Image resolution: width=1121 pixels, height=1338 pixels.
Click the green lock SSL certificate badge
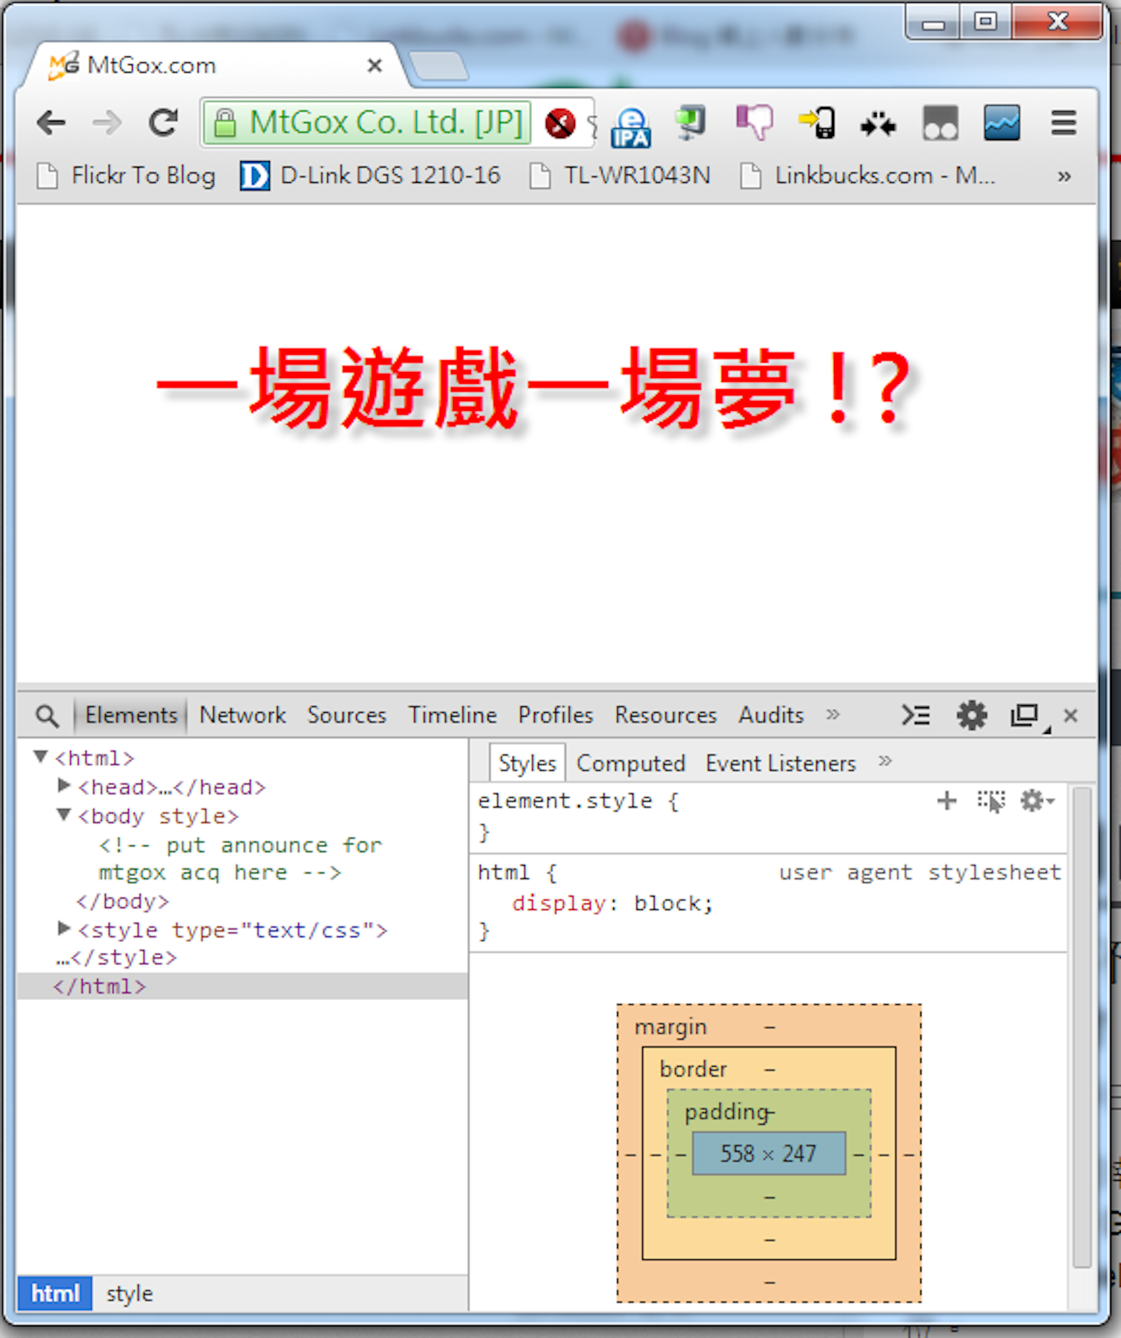(x=367, y=122)
